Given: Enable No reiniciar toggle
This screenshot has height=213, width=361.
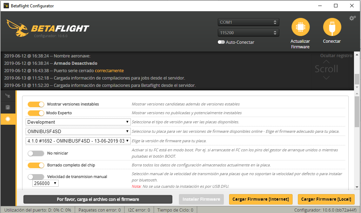Looking at the screenshot, I should 35,153.
